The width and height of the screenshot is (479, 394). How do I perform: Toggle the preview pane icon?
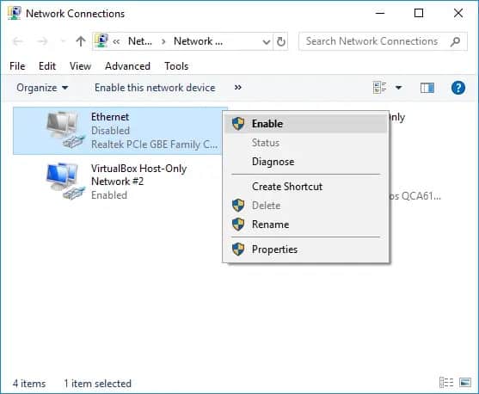click(x=427, y=88)
